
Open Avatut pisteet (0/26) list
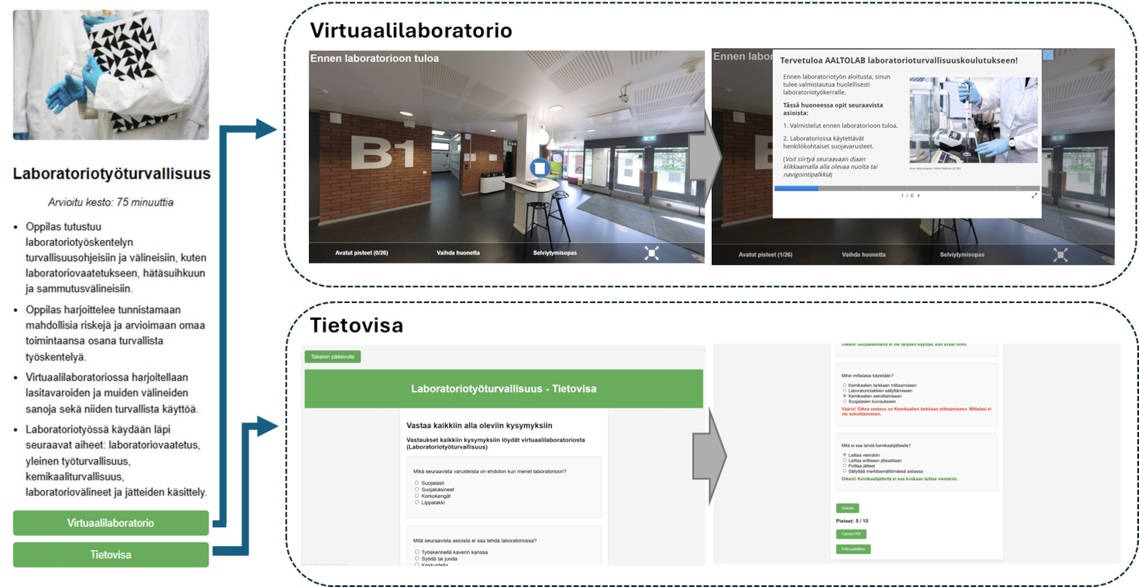pyautogui.click(x=361, y=253)
